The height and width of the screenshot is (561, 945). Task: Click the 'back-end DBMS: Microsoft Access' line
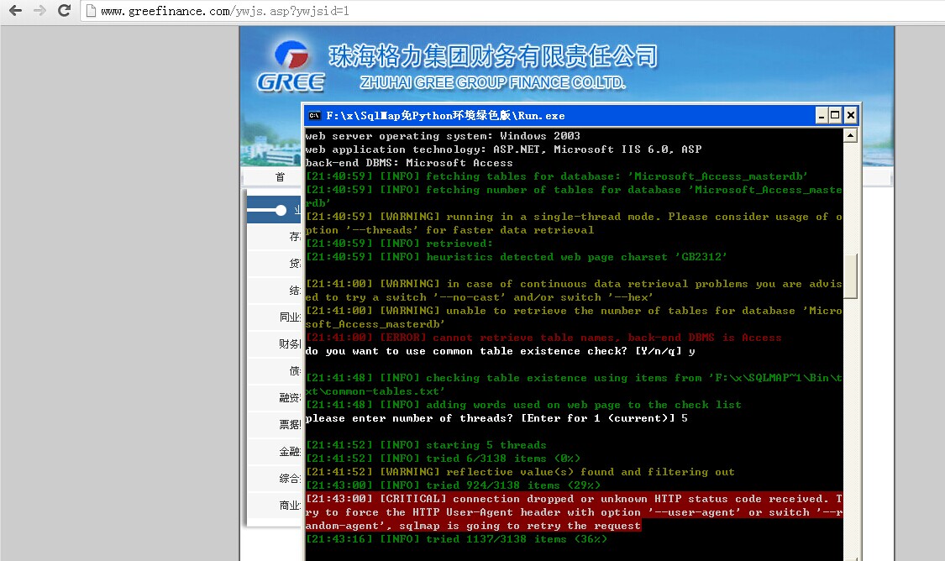pos(409,163)
